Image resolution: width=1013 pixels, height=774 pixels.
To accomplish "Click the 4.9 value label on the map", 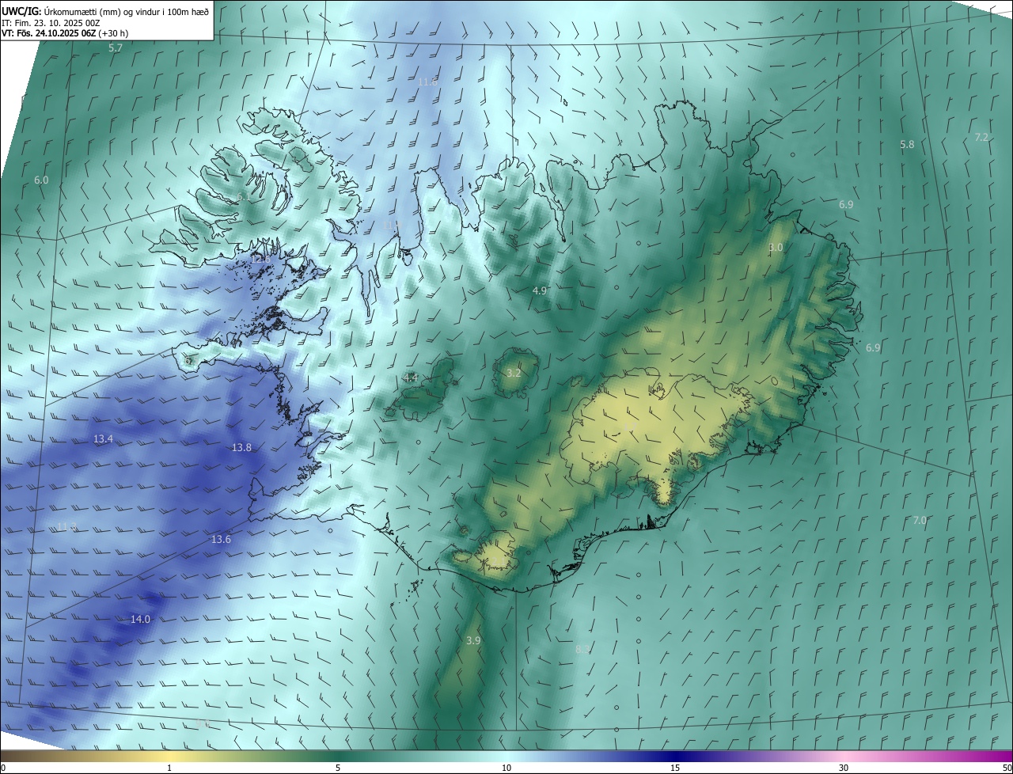I will [539, 291].
